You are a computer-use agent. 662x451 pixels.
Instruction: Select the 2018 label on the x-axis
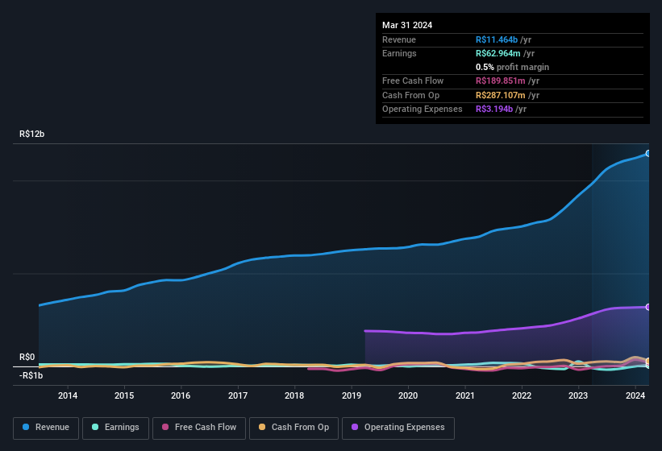(x=294, y=395)
